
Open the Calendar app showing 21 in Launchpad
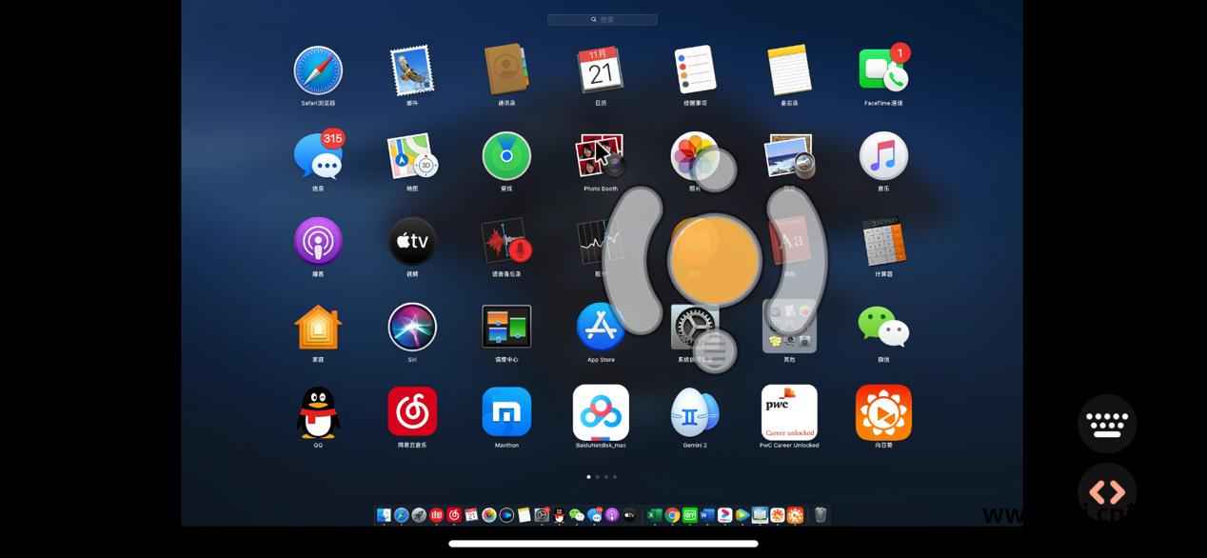(x=601, y=70)
